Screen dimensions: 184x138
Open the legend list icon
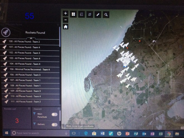(82, 14)
